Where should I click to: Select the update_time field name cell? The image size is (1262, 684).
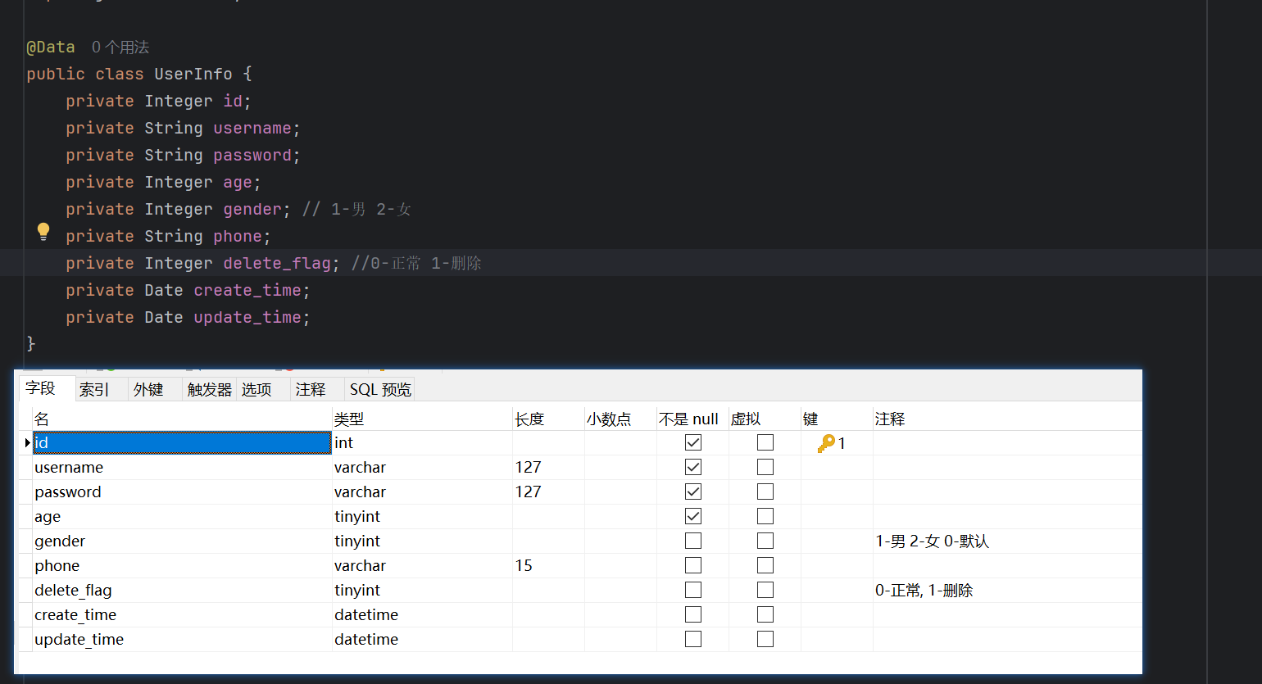tap(182, 640)
